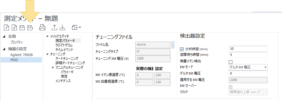Open クロマトグラム in the tree

[x=64, y=45]
